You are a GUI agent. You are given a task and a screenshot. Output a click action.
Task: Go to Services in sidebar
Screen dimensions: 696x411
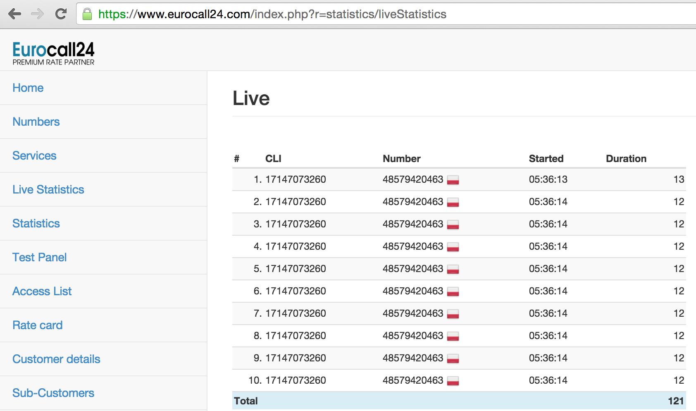pyautogui.click(x=34, y=155)
